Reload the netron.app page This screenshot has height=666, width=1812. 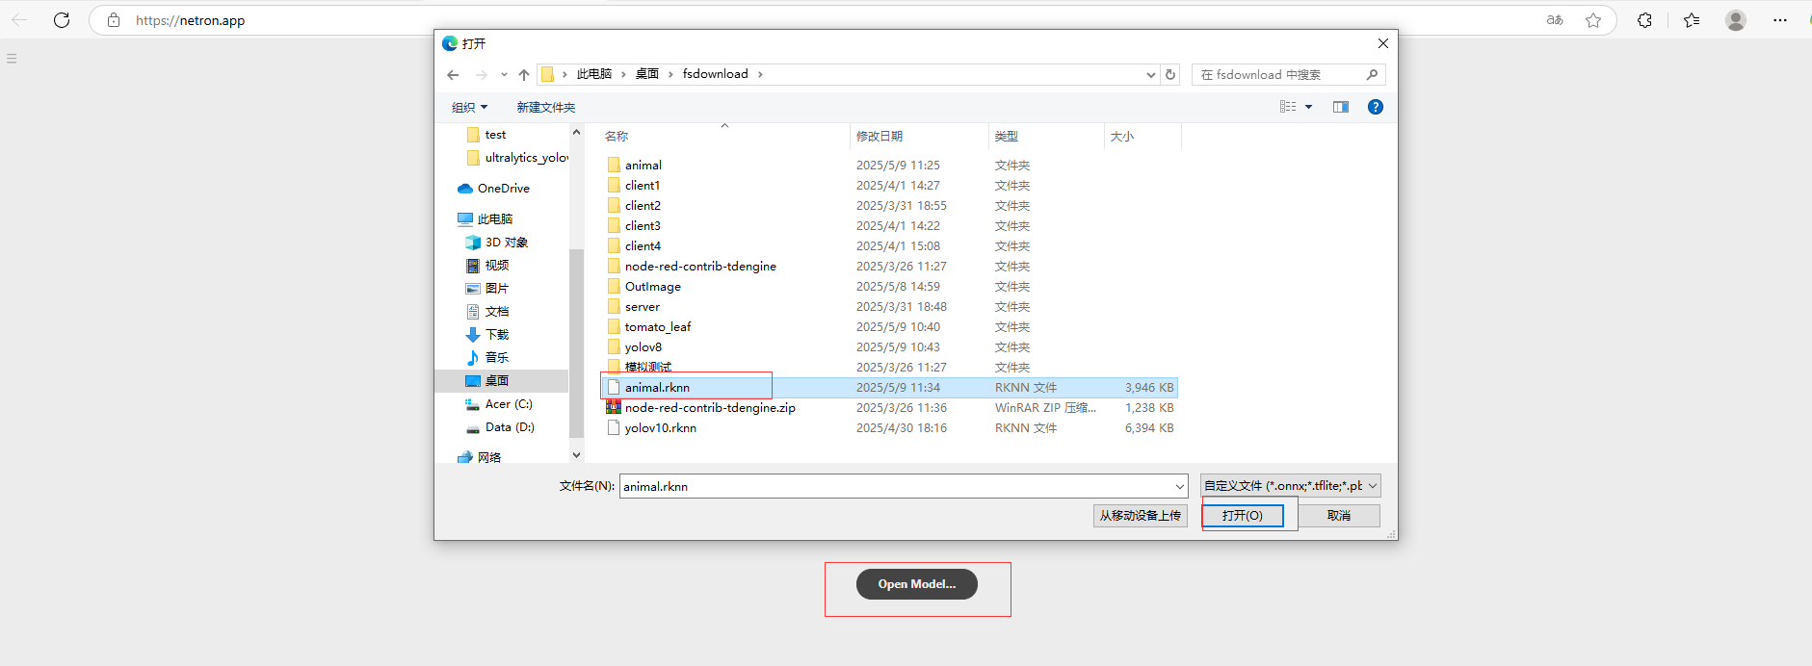(x=62, y=20)
